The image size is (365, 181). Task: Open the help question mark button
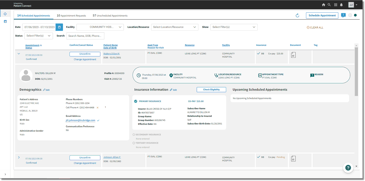(348, 168)
